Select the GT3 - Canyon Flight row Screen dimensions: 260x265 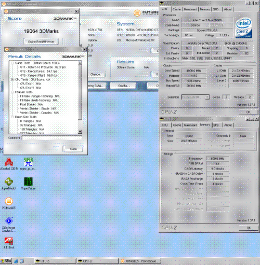(38, 75)
